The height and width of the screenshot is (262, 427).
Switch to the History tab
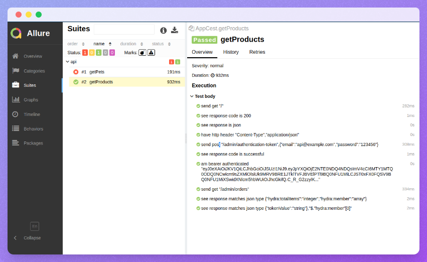[231, 52]
